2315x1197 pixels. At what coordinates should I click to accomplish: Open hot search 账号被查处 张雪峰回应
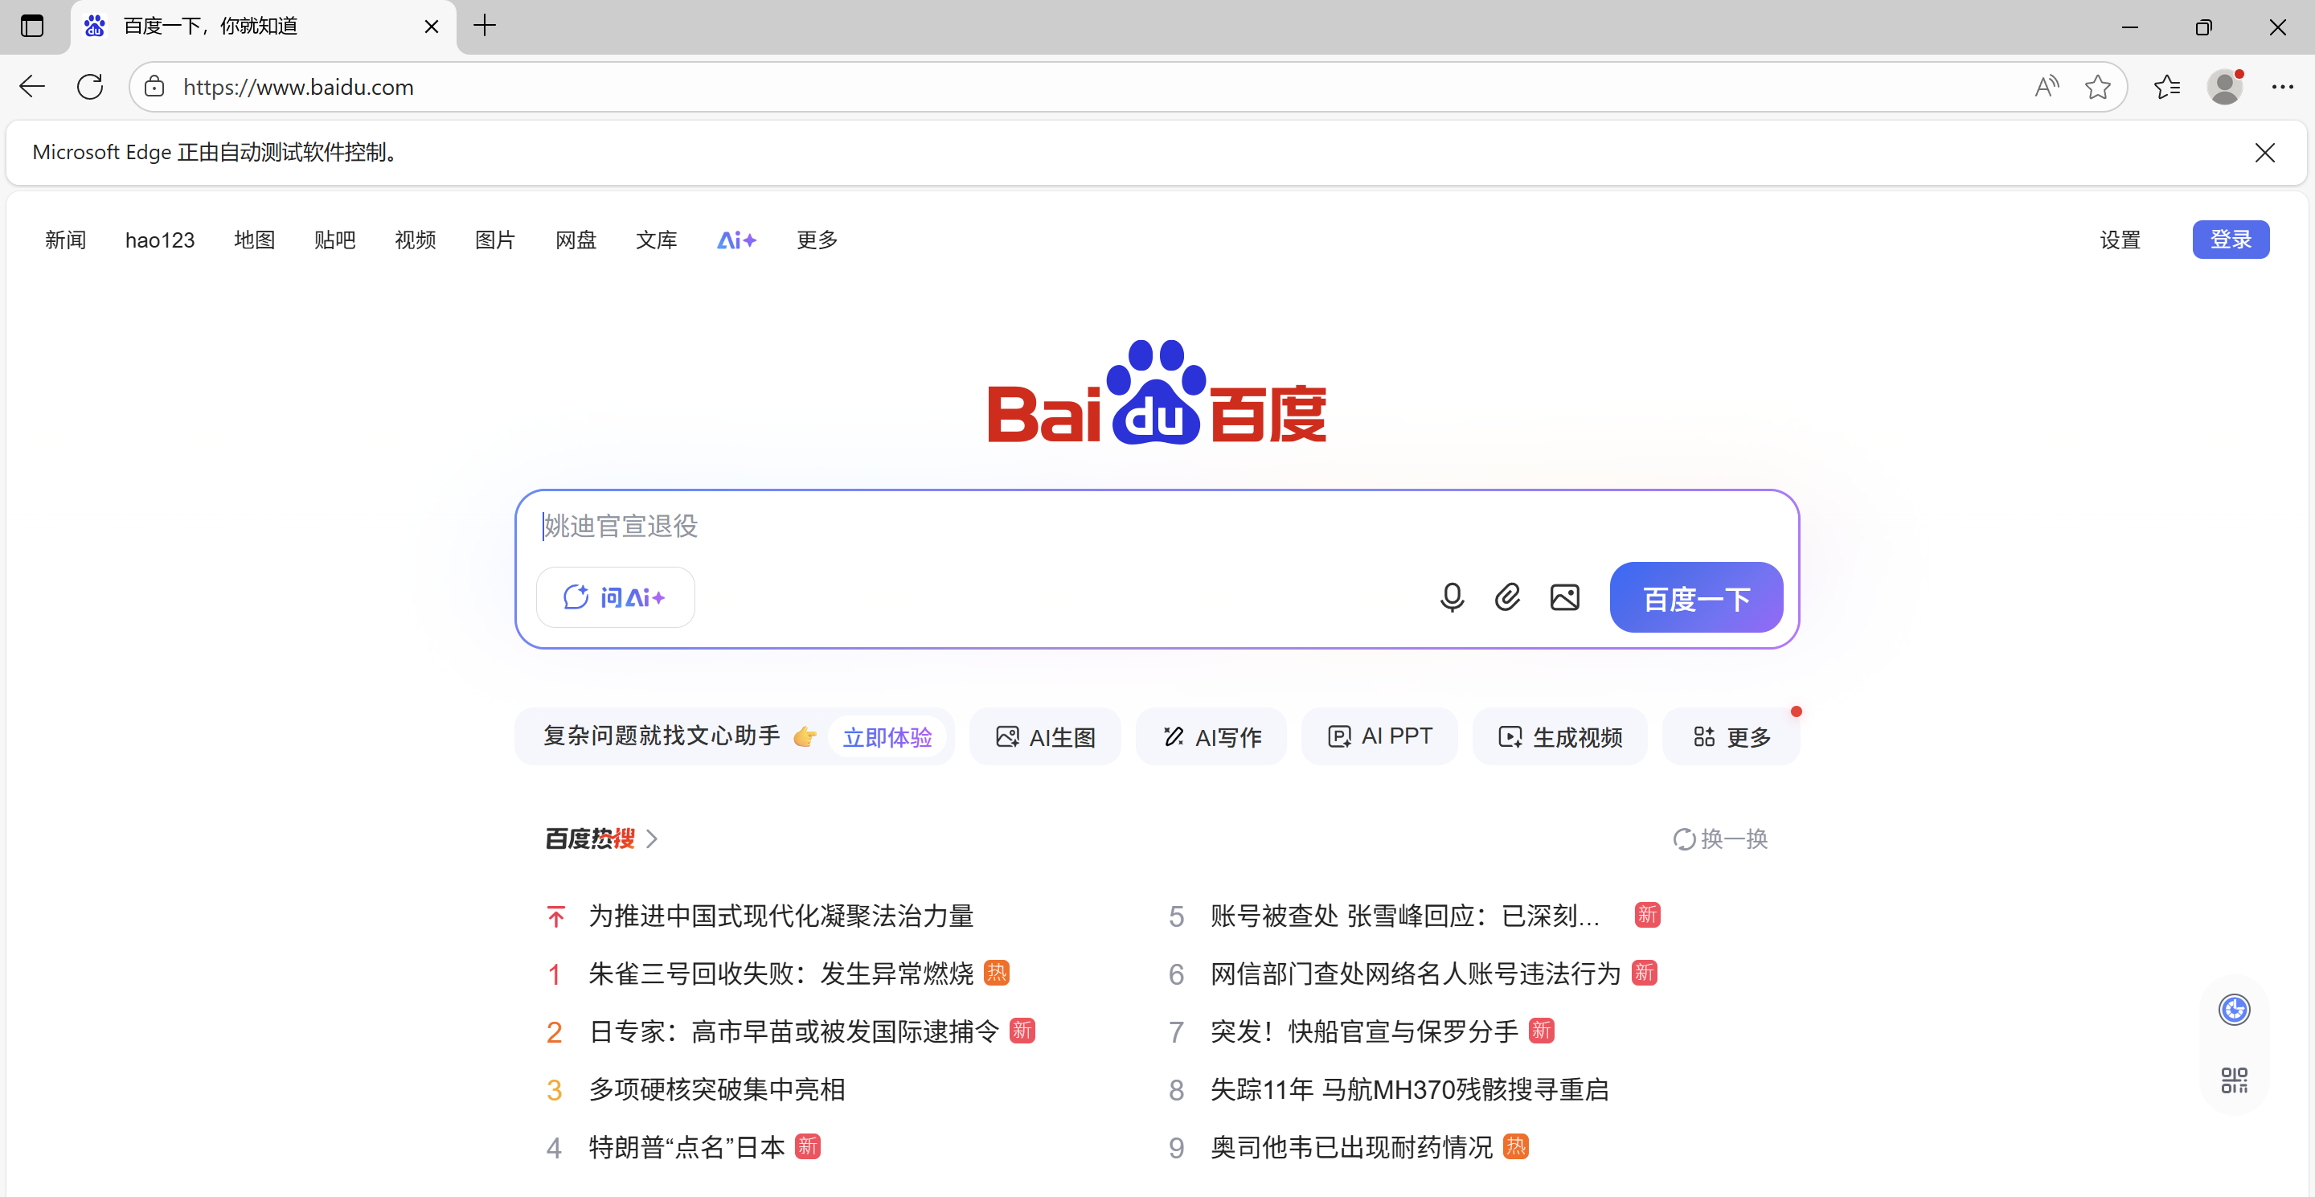[x=1404, y=916]
